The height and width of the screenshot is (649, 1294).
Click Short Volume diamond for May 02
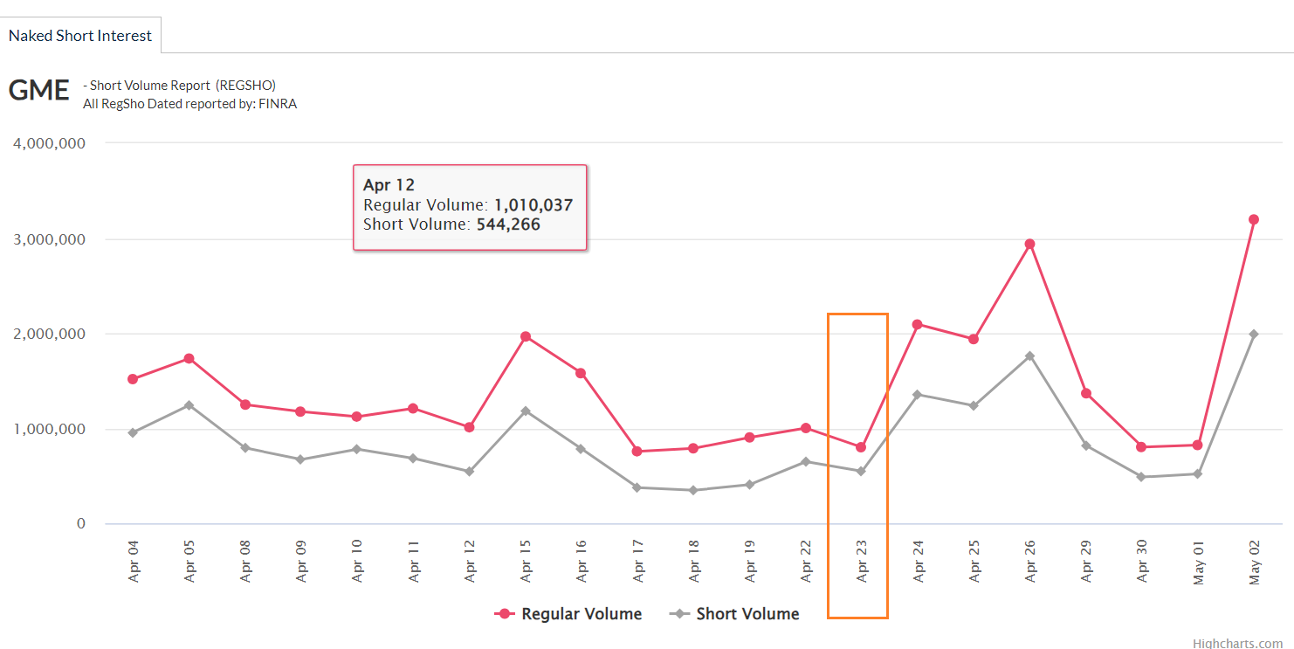click(1254, 334)
